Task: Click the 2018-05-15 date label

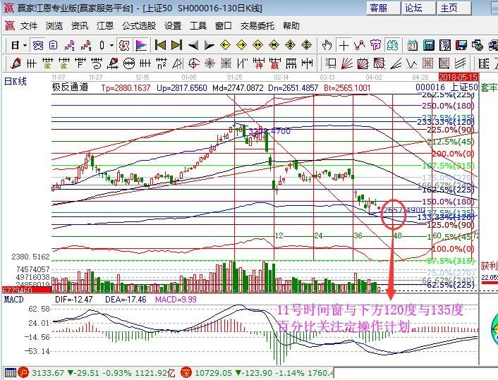Action: click(458, 77)
